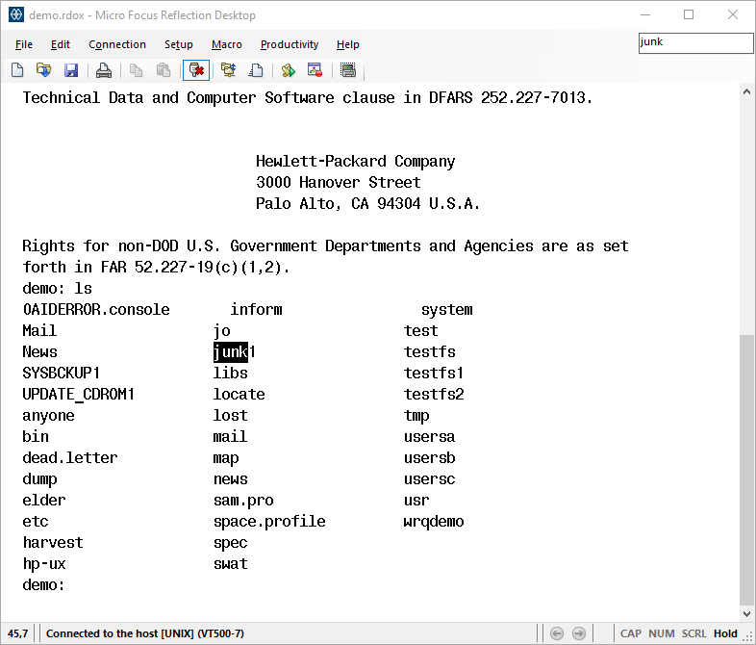The width and height of the screenshot is (756, 645).
Task: Click the elder entry
Action: click(x=44, y=501)
